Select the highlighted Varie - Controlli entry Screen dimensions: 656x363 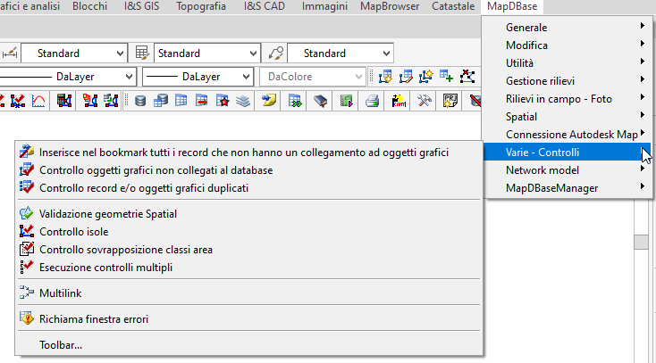(x=567, y=153)
